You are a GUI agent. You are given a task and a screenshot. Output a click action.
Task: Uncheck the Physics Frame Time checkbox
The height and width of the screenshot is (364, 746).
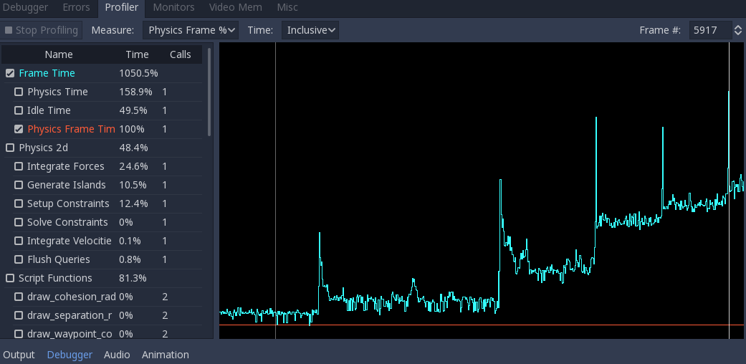coord(19,129)
